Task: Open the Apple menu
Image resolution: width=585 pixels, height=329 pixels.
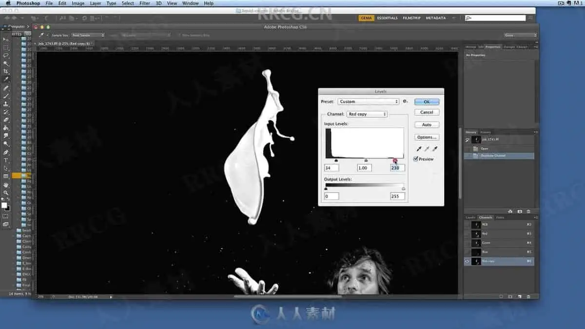Action: click(8, 3)
